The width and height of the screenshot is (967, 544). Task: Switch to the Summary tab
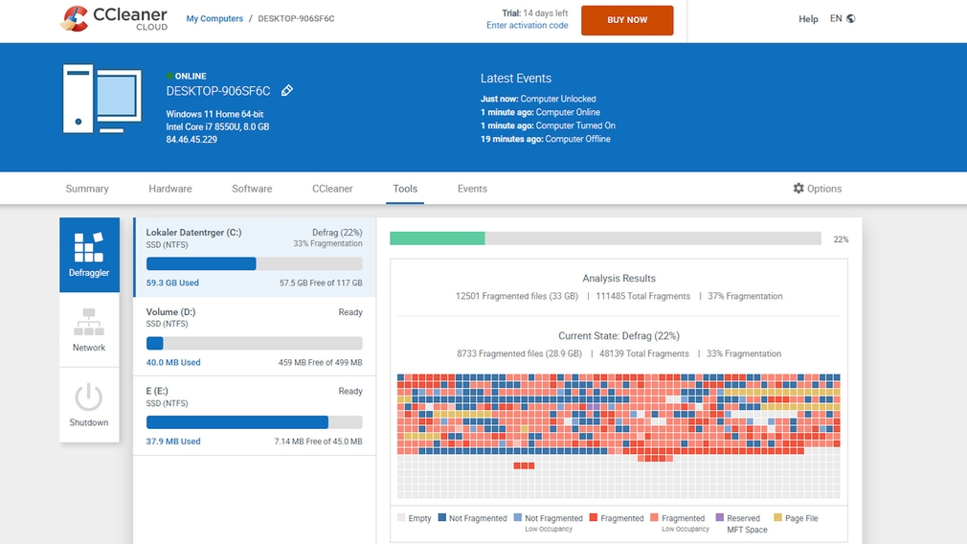point(87,189)
